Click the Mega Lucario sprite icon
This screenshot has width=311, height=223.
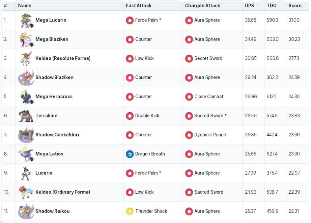click(x=26, y=20)
